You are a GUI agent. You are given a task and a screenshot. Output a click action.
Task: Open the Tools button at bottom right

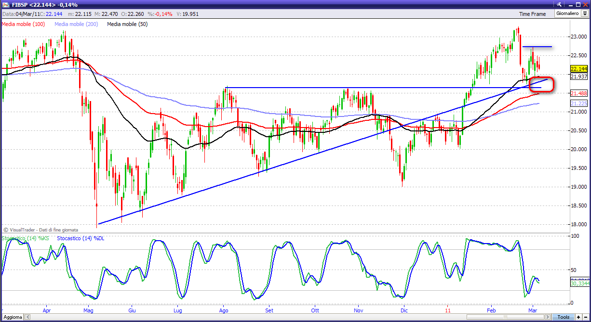[x=564, y=317]
